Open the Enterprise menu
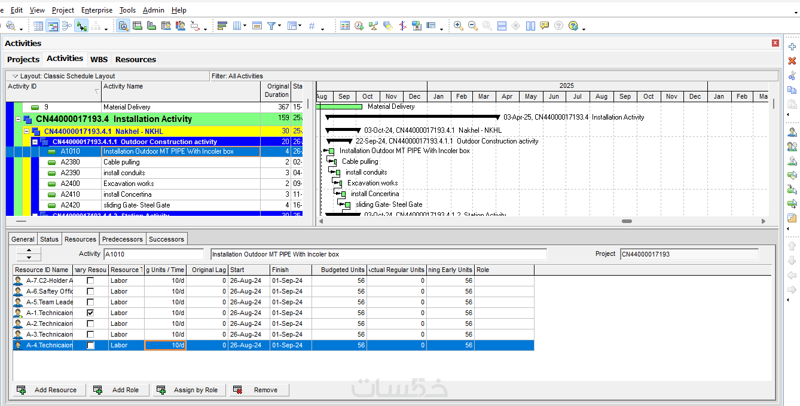This screenshot has width=800, height=406. coord(96,10)
